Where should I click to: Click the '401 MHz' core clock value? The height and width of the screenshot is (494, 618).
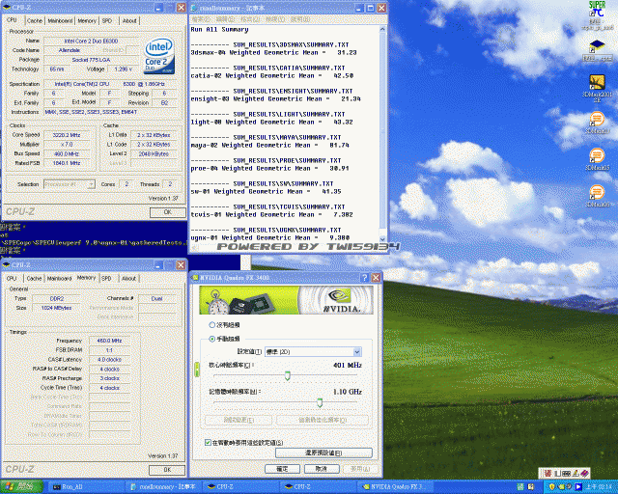[x=348, y=365]
